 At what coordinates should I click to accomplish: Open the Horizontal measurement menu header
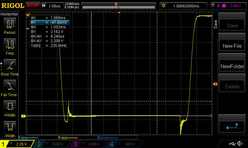(x=9, y=14)
